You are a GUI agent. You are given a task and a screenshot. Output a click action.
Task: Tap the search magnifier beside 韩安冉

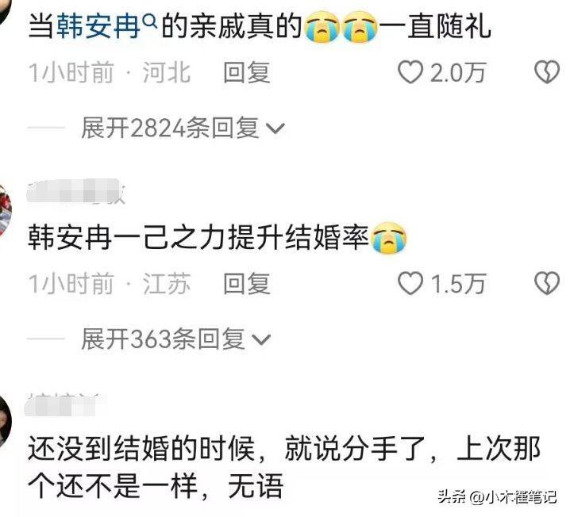click(150, 21)
